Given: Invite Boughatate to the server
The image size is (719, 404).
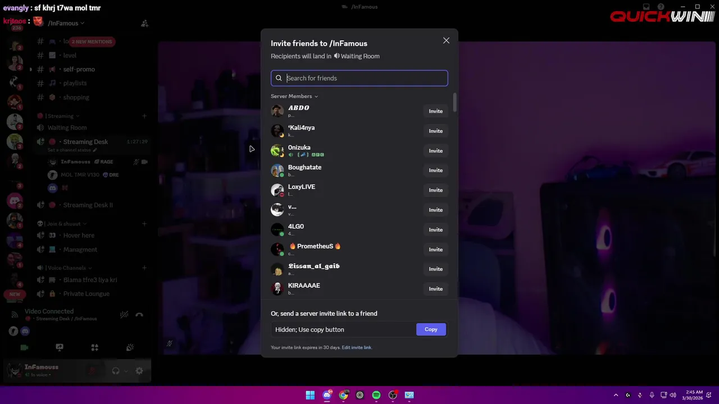Looking at the screenshot, I should coord(435,170).
